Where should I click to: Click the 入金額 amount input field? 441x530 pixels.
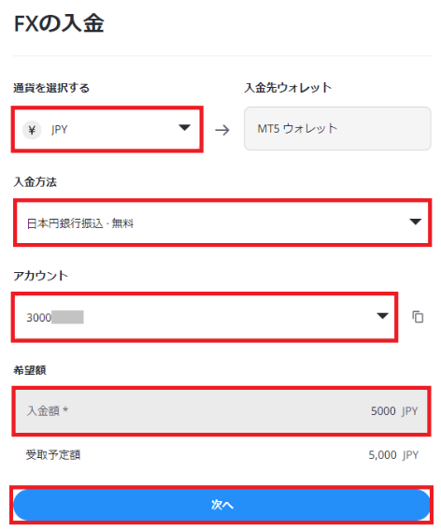click(221, 411)
